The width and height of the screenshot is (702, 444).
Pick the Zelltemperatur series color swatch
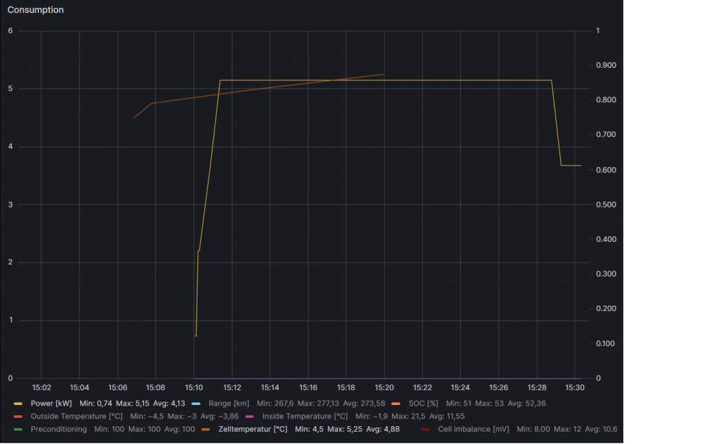[x=206, y=429]
